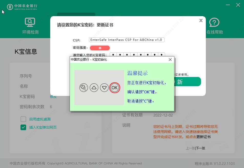Click the 证书有效期 label

coord(132,115)
